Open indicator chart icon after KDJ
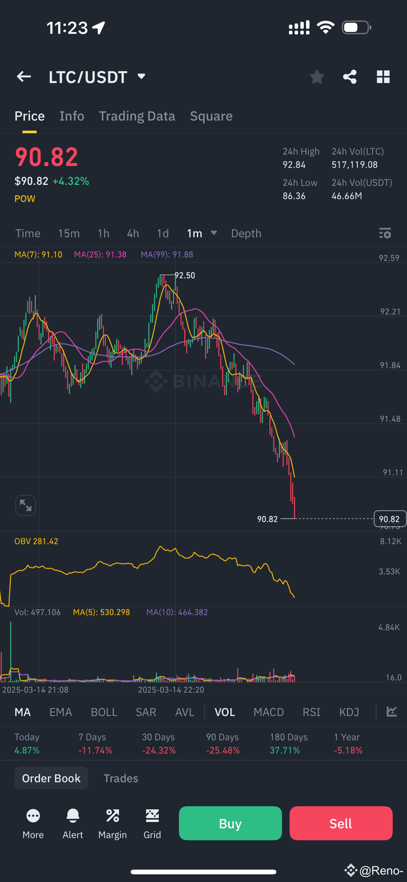 click(x=392, y=711)
